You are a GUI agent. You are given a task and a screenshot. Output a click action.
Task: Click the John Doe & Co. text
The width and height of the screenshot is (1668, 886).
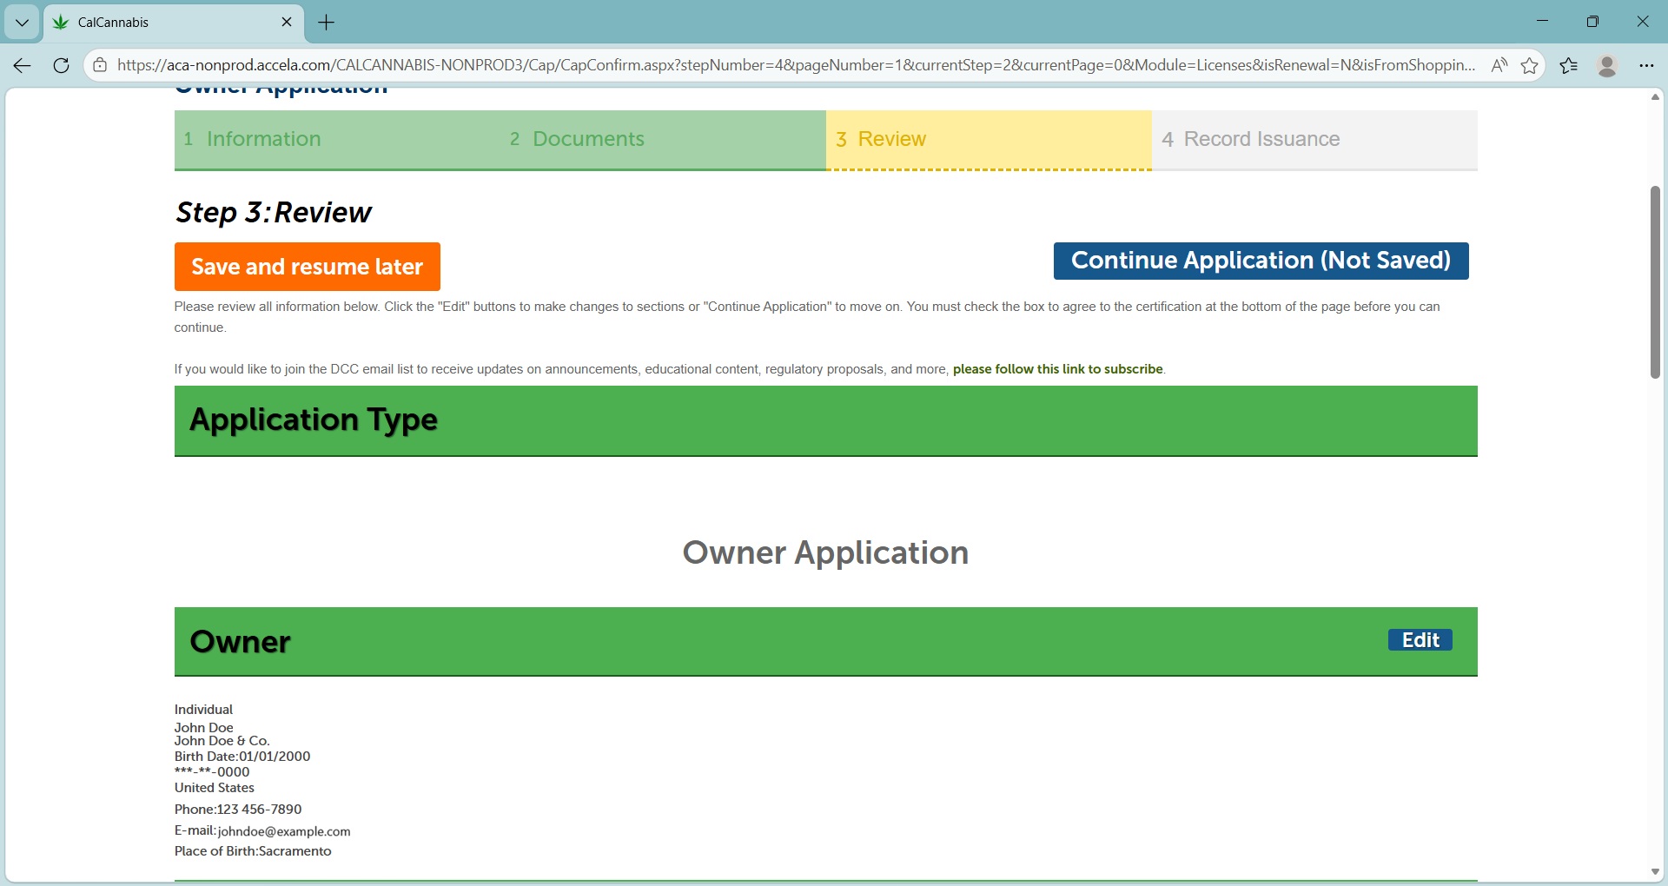click(x=222, y=741)
